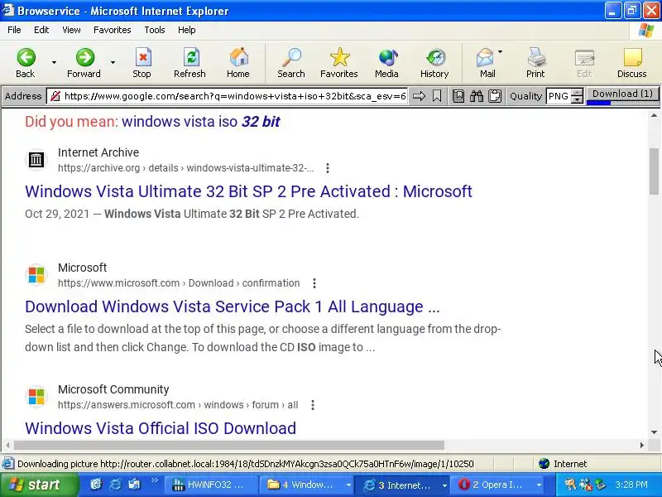
Task: Open Windows Vista Ultimate 32 Bit SP 2 result
Action: pyautogui.click(x=248, y=191)
